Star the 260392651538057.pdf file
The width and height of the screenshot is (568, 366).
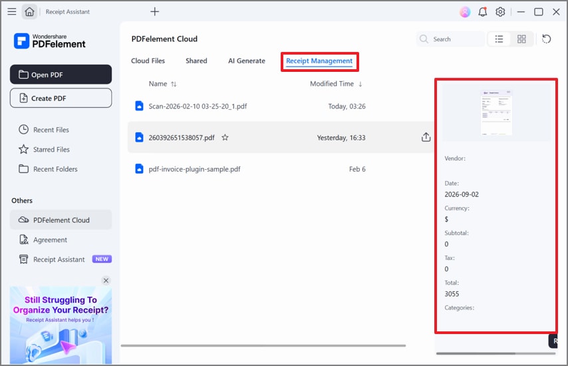pyautogui.click(x=225, y=137)
